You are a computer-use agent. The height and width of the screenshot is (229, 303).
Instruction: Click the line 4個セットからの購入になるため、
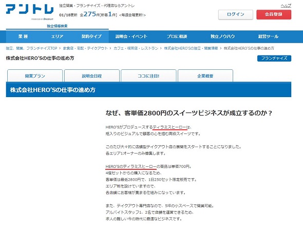[134, 173]
